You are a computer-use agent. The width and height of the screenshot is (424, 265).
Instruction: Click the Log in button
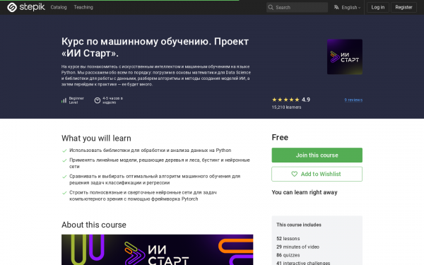pos(378,7)
